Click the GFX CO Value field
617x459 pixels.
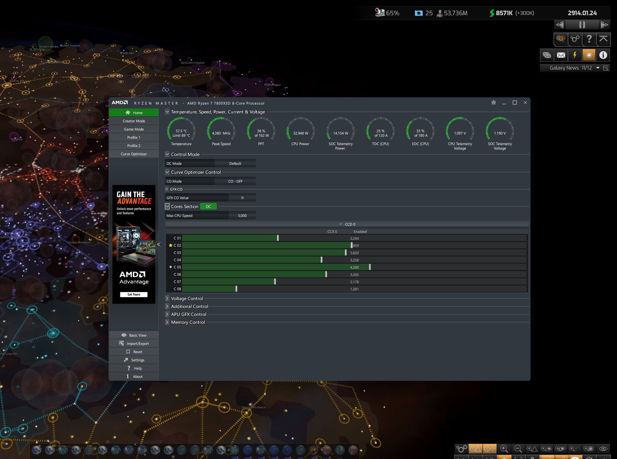(242, 198)
